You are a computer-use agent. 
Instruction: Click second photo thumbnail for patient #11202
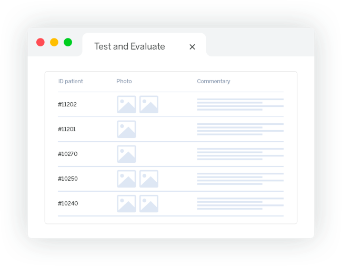pyautogui.click(x=149, y=104)
